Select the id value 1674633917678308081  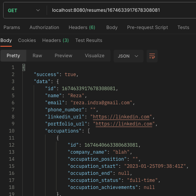[x=89, y=89]
